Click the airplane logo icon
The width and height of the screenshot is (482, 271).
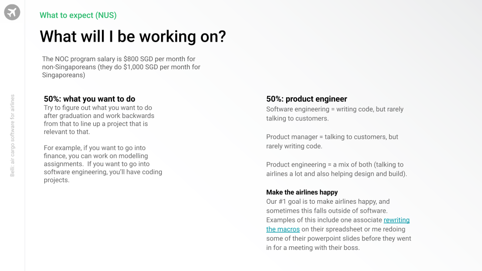[12, 12]
